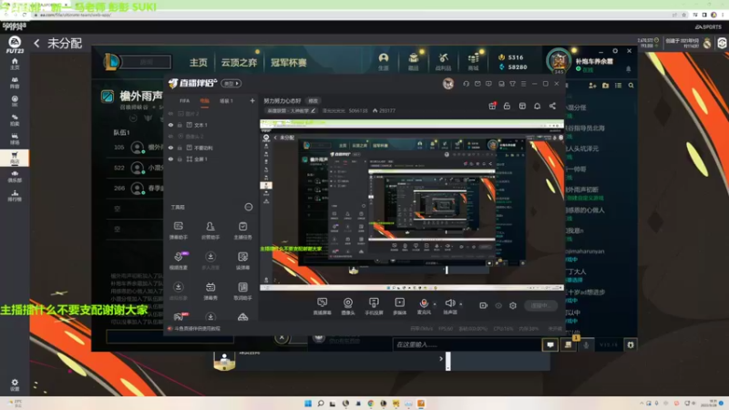Go to 冠军杯赛 tab in League client
The width and height of the screenshot is (729, 410).
coord(289,62)
